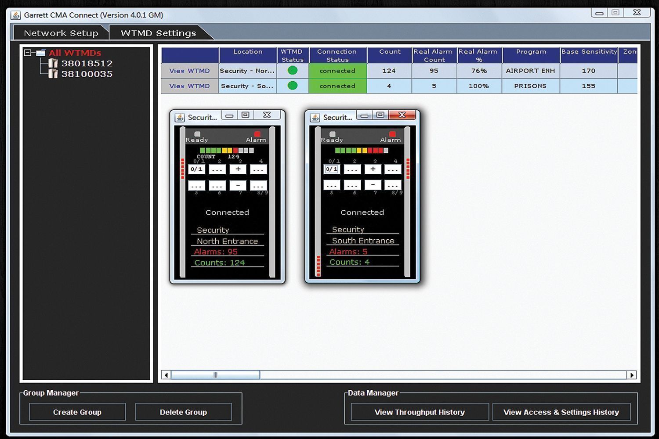The image size is (659, 439).
Task: Click the signal level bar in North Entrance panel
Action: click(x=227, y=150)
